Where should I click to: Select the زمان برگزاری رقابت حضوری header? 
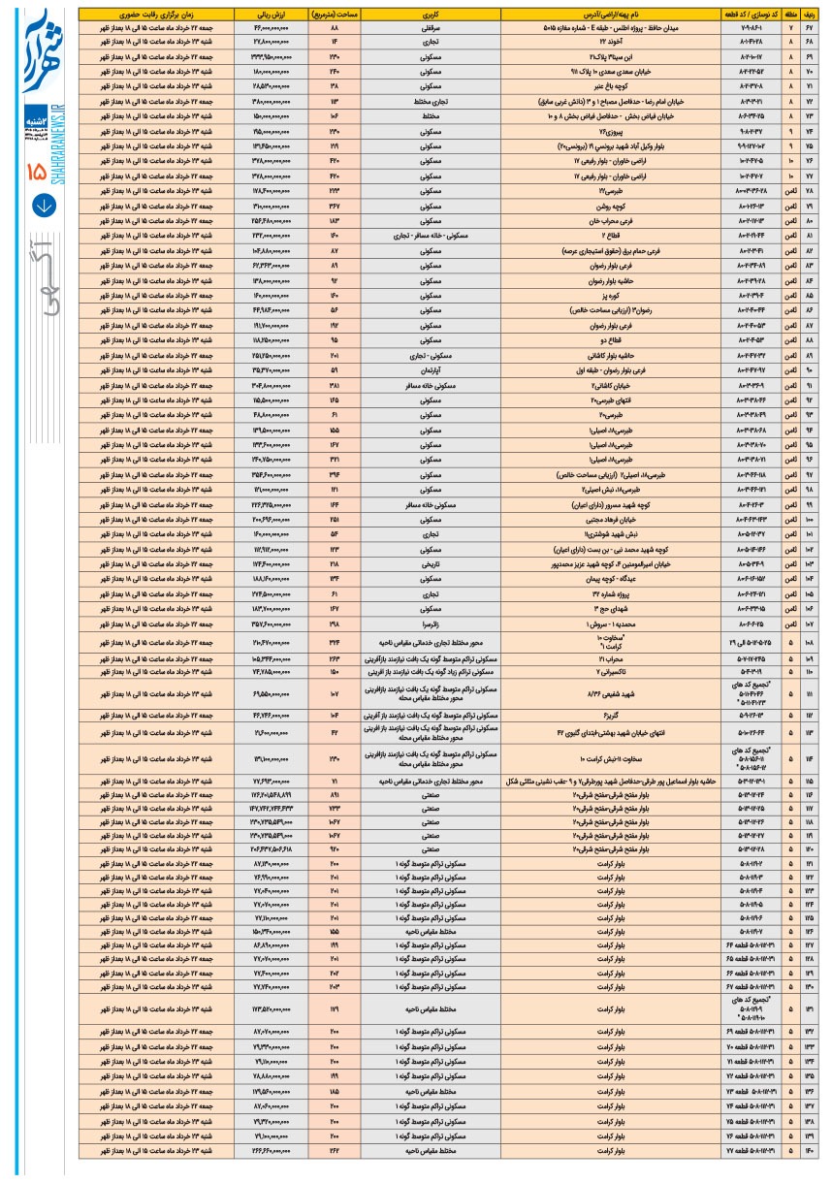pyautogui.click(x=158, y=16)
